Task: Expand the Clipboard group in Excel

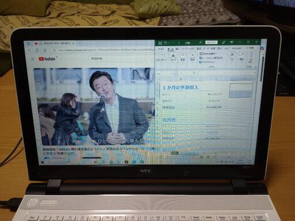Action: [161, 57]
